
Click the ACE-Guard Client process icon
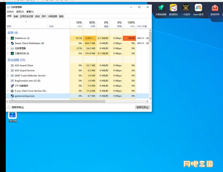click(12, 66)
